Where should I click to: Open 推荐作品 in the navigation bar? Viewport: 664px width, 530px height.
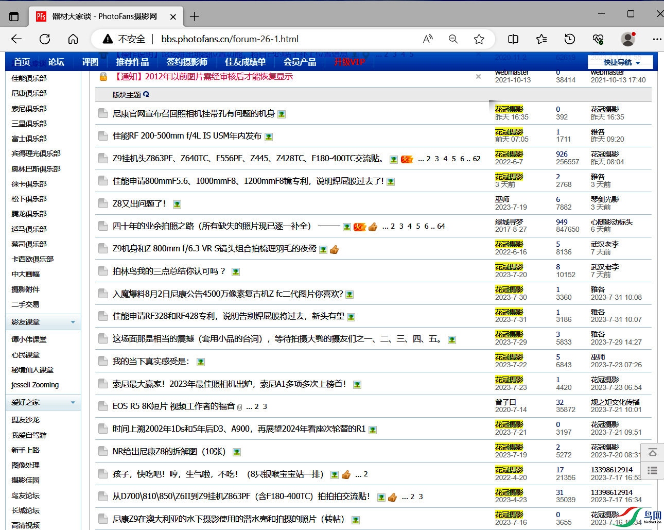coord(132,62)
